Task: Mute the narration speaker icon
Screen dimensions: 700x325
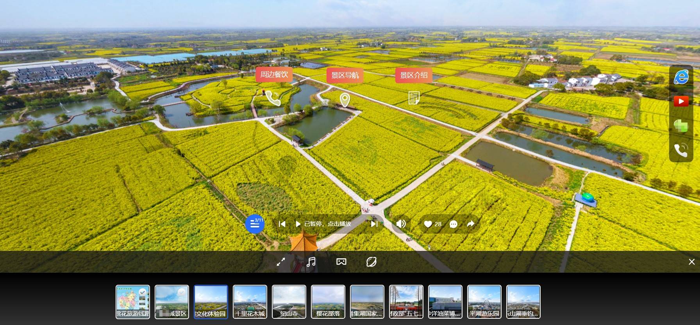Action: click(x=401, y=224)
